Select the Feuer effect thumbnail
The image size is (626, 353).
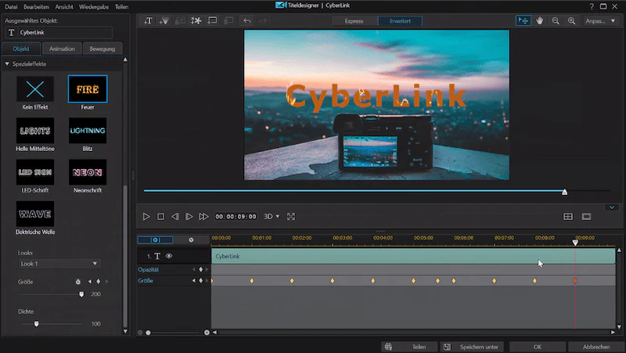point(88,89)
